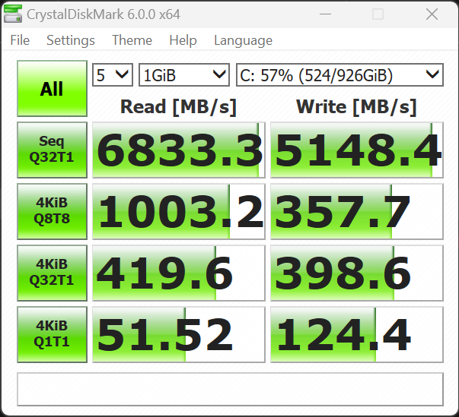Open the Theme menu
Screen dimensions: 459x417
(132, 40)
